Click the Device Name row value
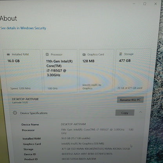The image size is (163, 163). [73, 124]
